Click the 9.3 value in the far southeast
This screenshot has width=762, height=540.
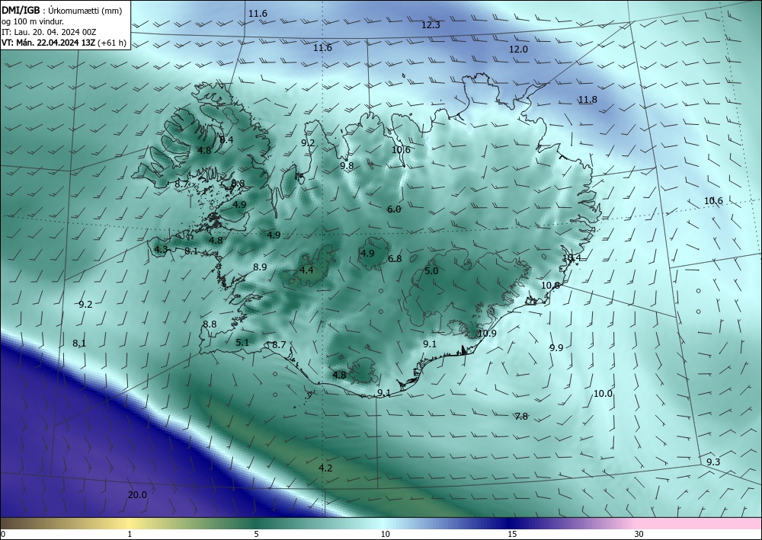[x=713, y=462]
